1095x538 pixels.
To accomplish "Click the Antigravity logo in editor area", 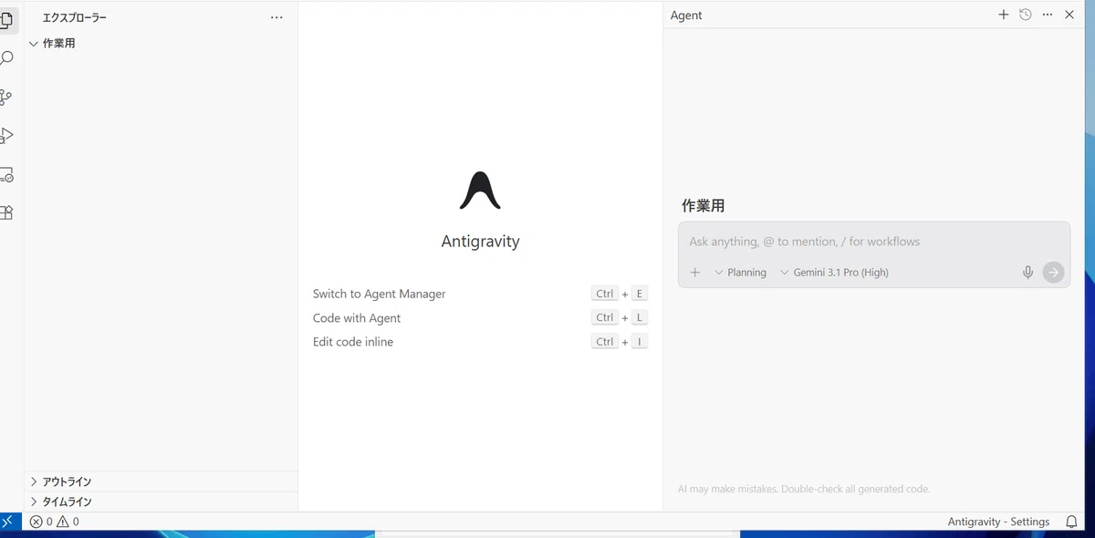I will 480,190.
